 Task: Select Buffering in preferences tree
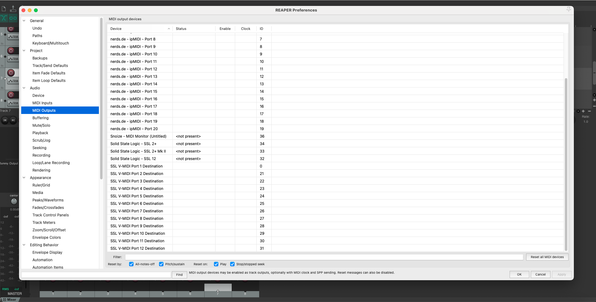(41, 118)
